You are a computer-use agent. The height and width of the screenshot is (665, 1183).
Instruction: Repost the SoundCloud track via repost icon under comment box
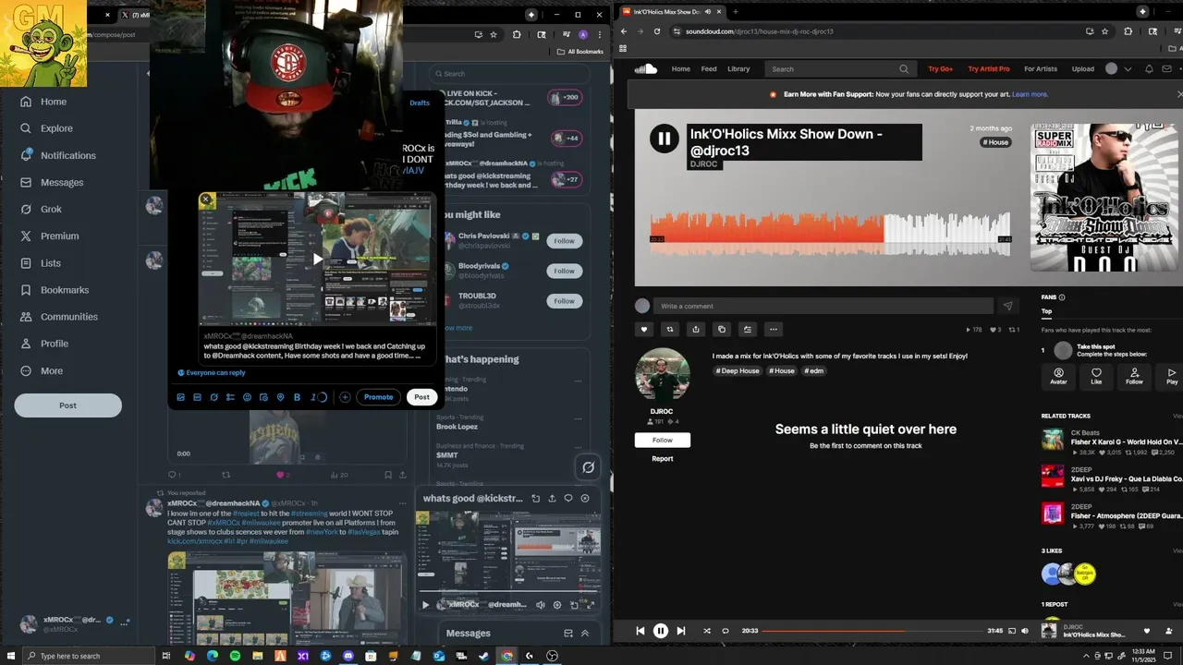670,329
